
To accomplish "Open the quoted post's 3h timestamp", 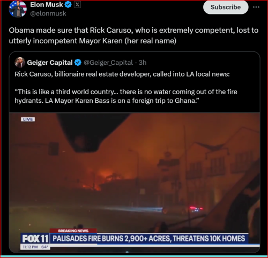I will (143, 63).
